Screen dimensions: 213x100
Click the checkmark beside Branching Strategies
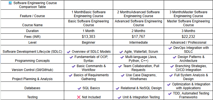click(172, 66)
